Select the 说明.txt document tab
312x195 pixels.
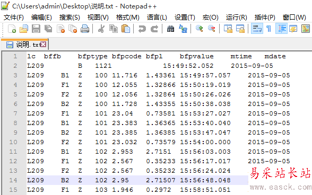24,45
